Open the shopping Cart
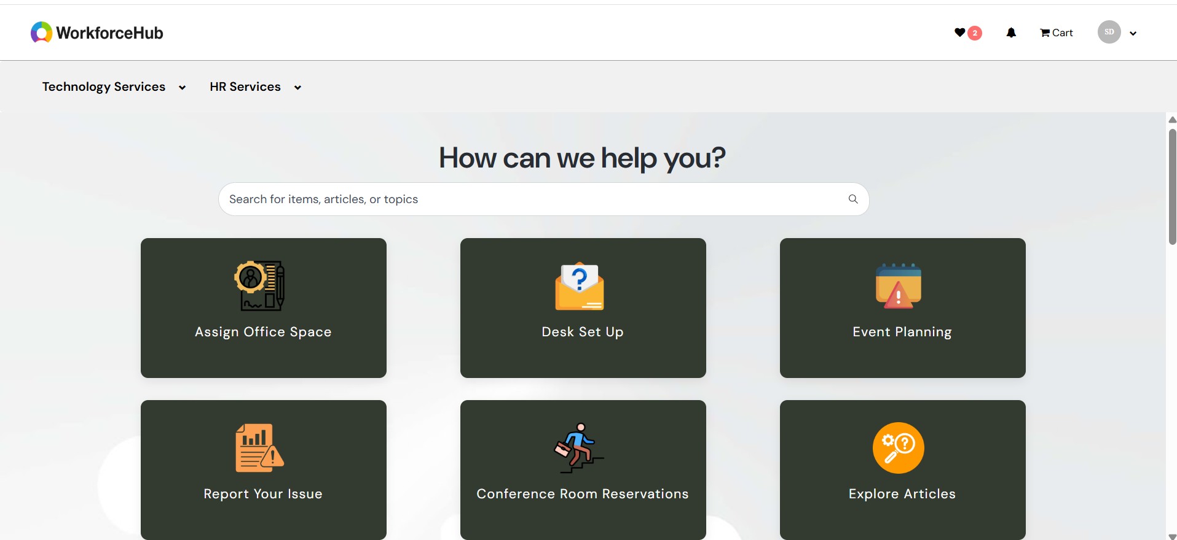Image resolution: width=1177 pixels, height=540 pixels. (1056, 33)
